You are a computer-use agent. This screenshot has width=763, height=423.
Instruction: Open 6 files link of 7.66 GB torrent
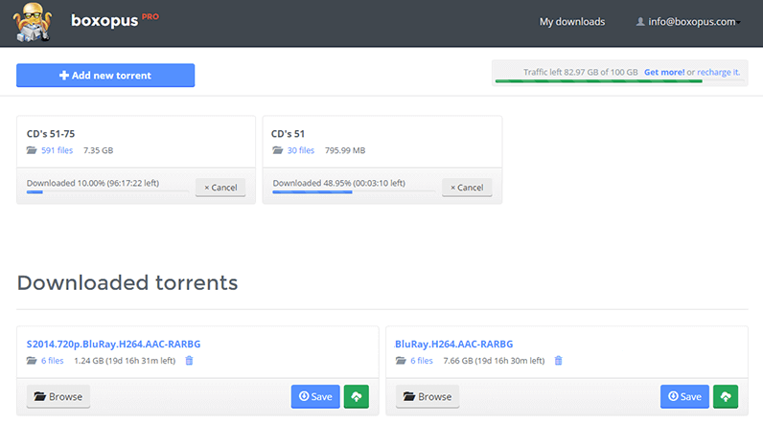coord(422,361)
